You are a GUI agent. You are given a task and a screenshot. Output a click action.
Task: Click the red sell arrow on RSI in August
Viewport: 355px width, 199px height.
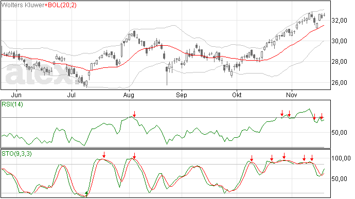134,114
